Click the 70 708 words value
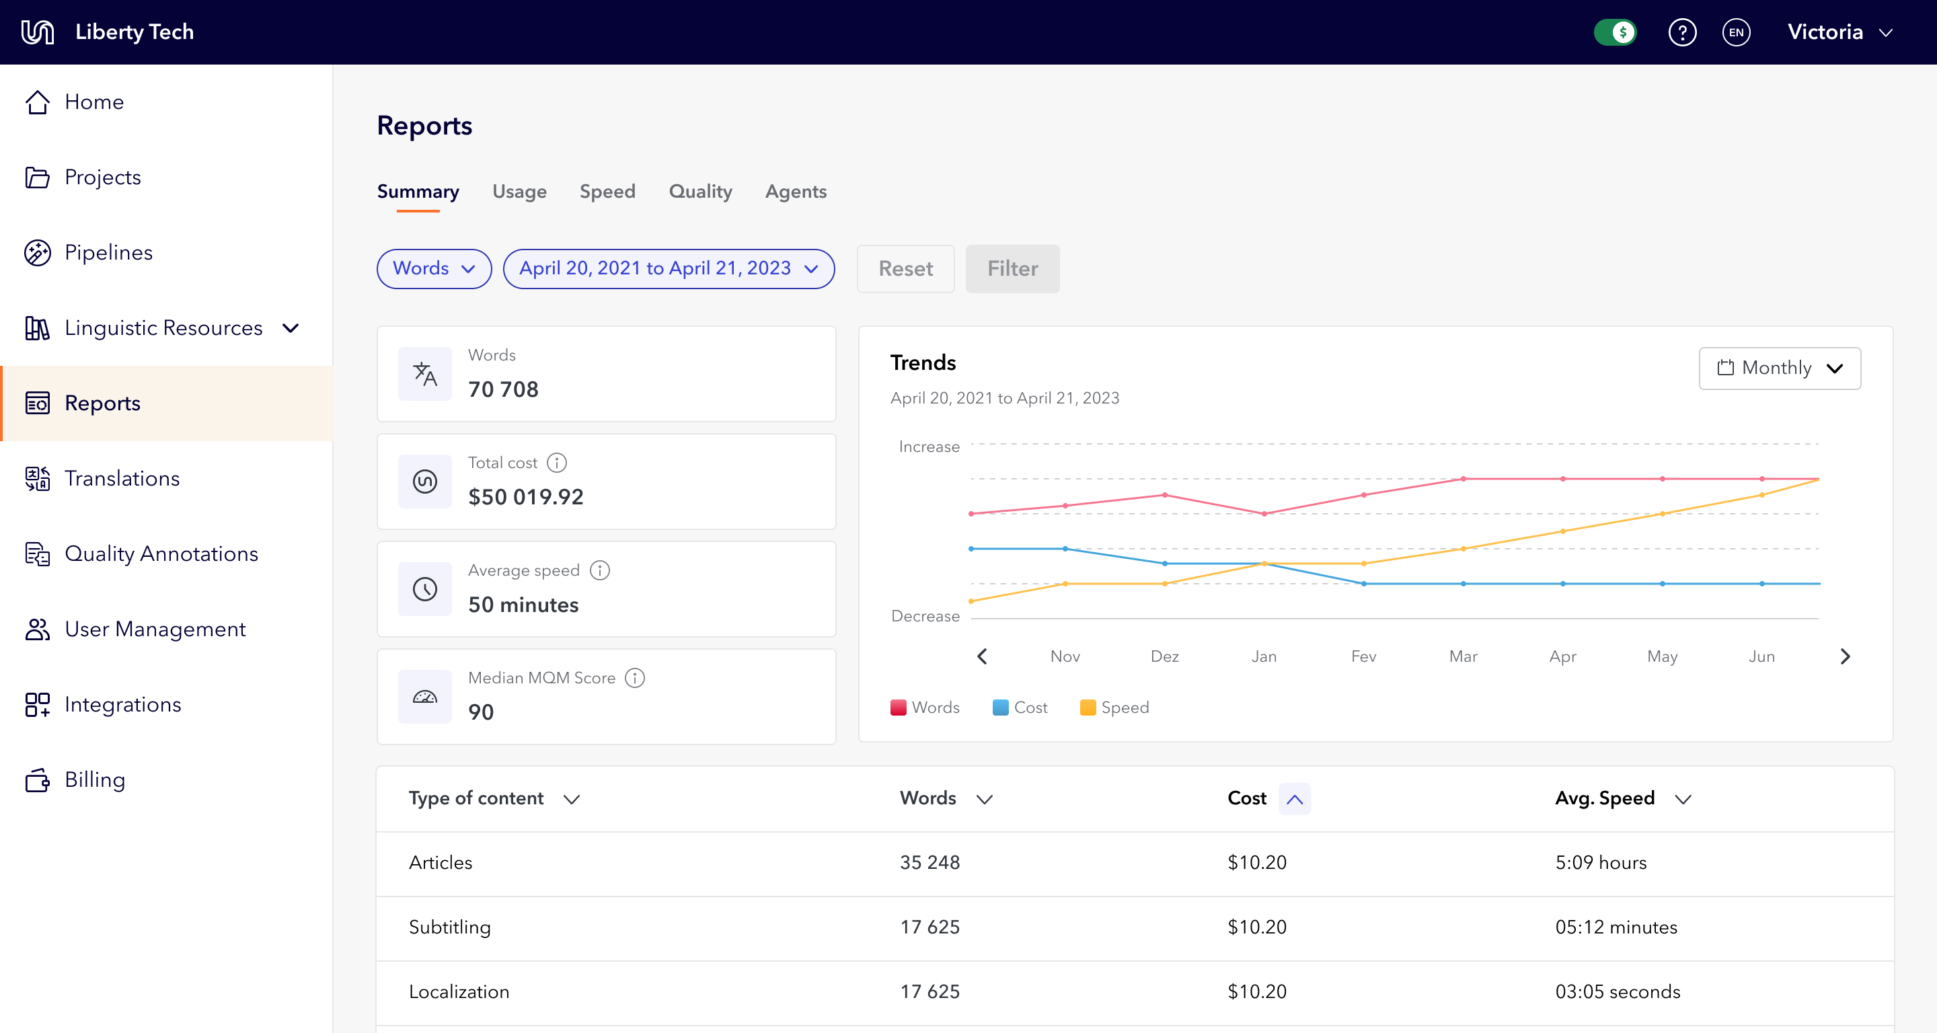 pyautogui.click(x=503, y=389)
